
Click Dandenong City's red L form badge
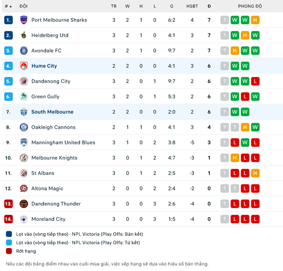tap(255, 81)
